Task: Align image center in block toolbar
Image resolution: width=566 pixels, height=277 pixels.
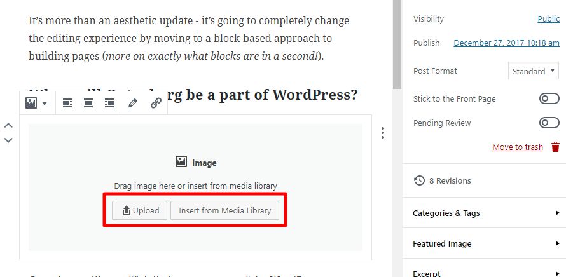Action: 88,104
